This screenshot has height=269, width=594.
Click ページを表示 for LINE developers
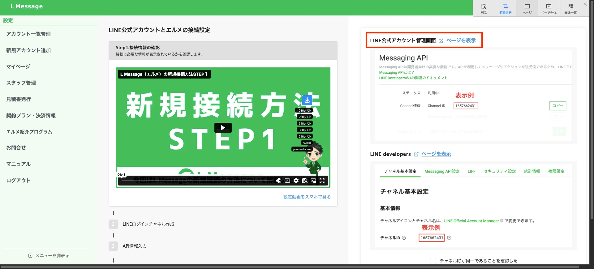coord(436,154)
